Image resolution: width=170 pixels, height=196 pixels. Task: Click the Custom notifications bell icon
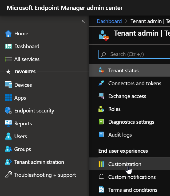[x=101, y=177]
